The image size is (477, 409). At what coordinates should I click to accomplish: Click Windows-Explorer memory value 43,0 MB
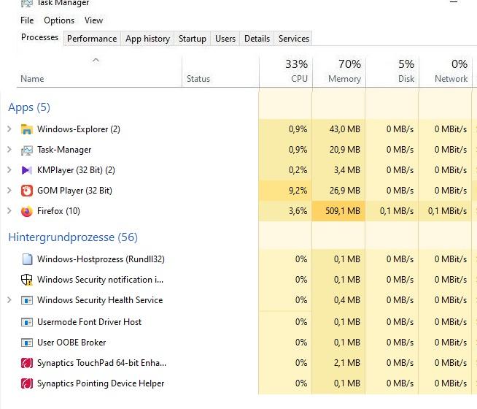coord(345,129)
